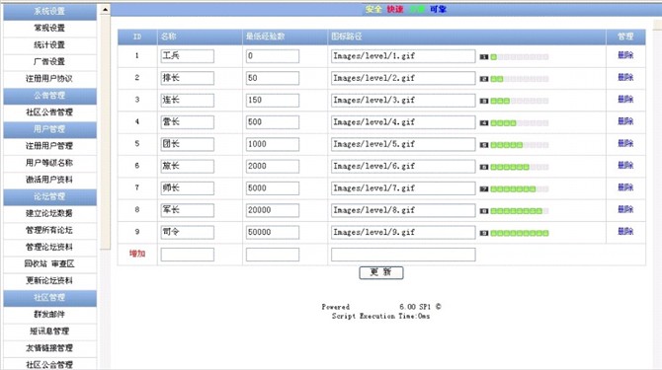Image resolution: width=662 pixels, height=370 pixels.
Task: Open 激活用户资料 in the sidebar
Action: click(49, 180)
